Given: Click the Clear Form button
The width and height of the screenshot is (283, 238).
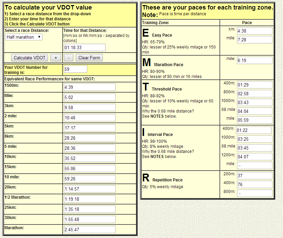Looking at the screenshot, I should [x=89, y=58].
